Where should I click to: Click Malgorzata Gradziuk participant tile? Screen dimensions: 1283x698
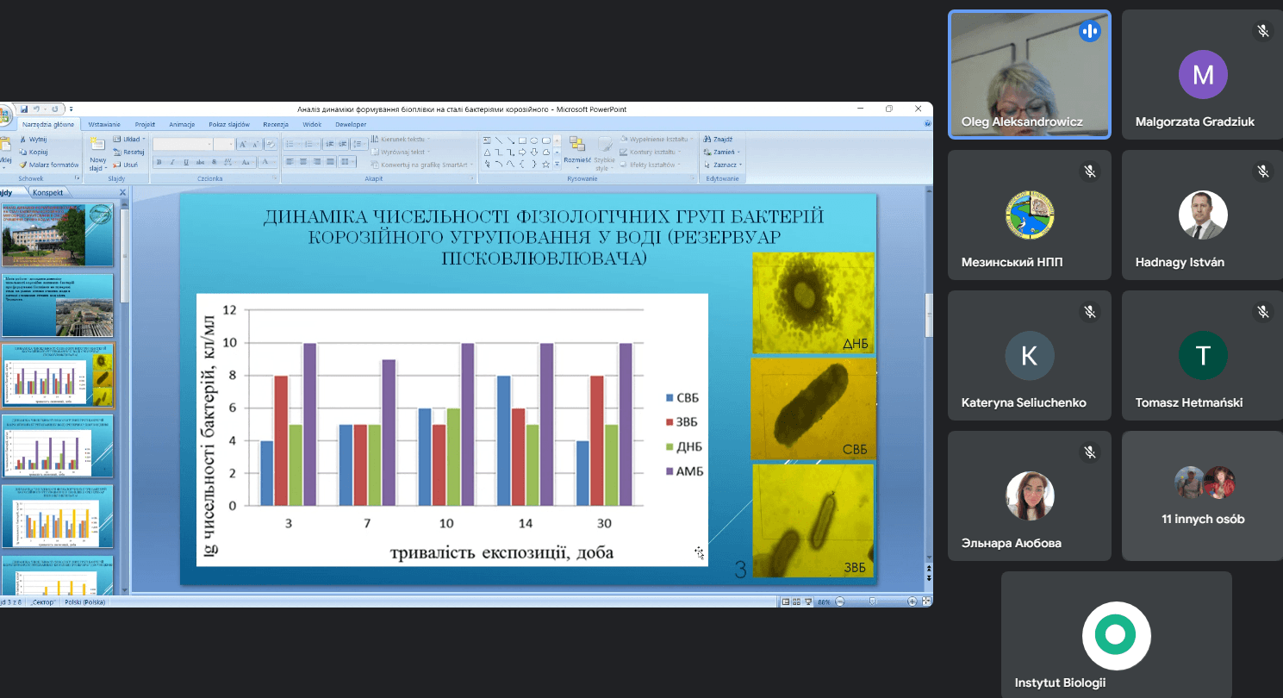point(1203,74)
